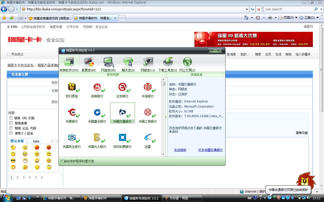Open the 股票类(88) category
Image resolution: width=324 pixels, height=202 pixels.
pyautogui.click(x=89, y=64)
